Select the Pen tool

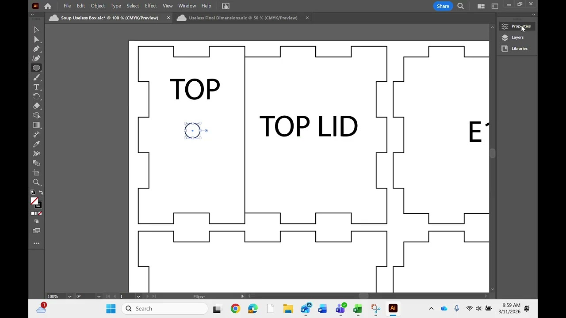pos(36,49)
